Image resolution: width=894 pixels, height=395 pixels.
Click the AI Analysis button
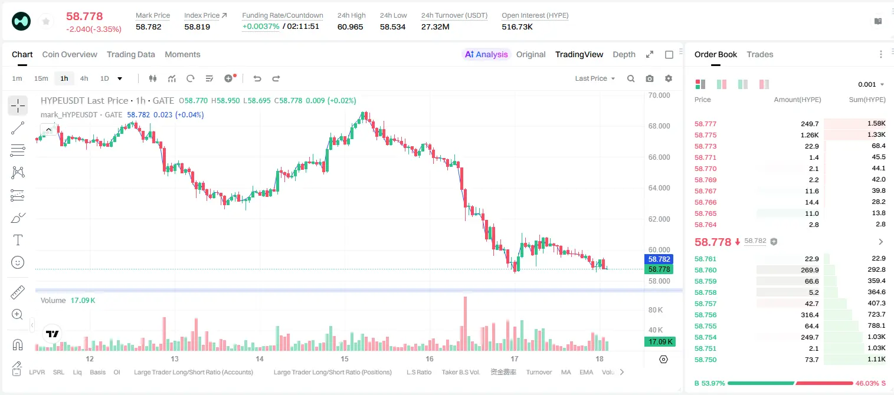(486, 54)
